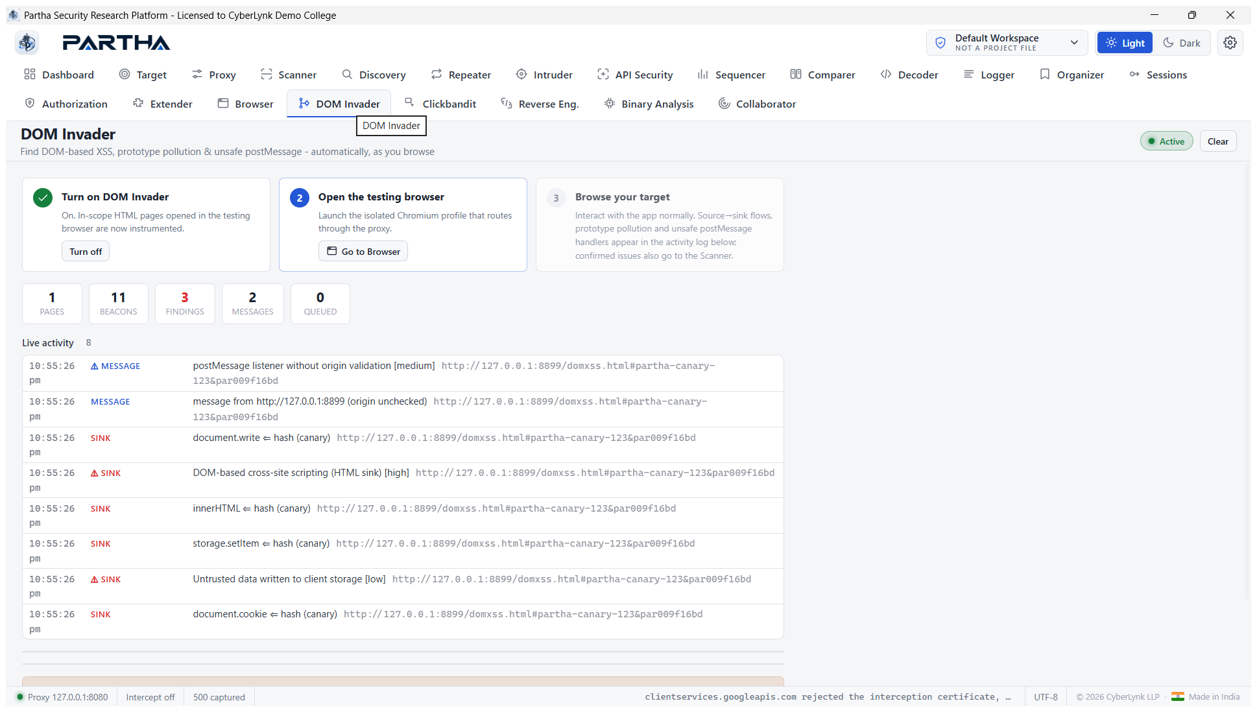The image size is (1257, 712).
Task: Toggle the Active status pill
Action: point(1166,141)
